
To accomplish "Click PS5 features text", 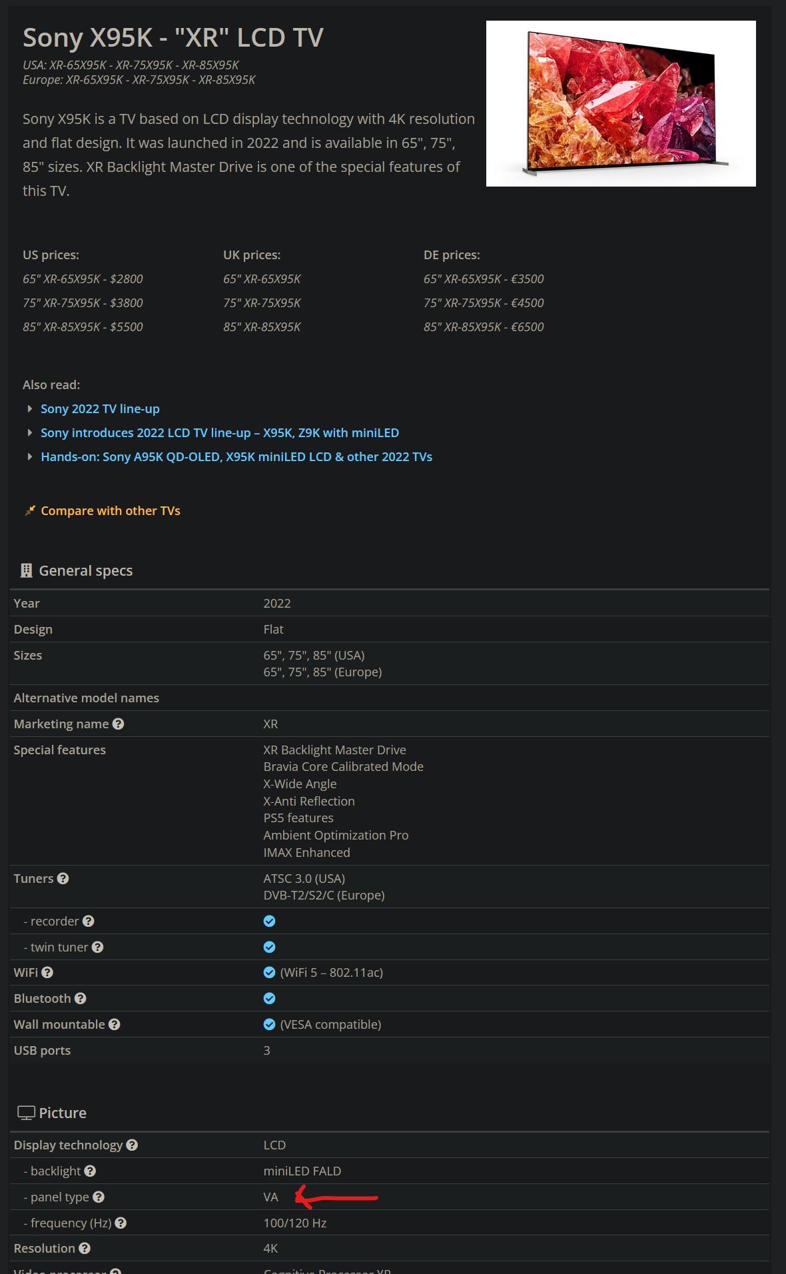I will pos(298,818).
